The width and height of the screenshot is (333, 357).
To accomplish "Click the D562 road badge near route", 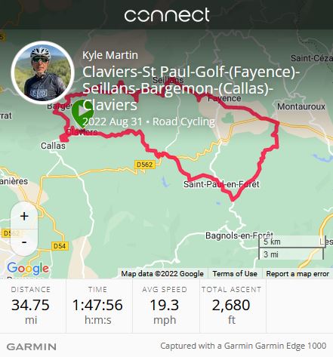I will pos(144,165).
